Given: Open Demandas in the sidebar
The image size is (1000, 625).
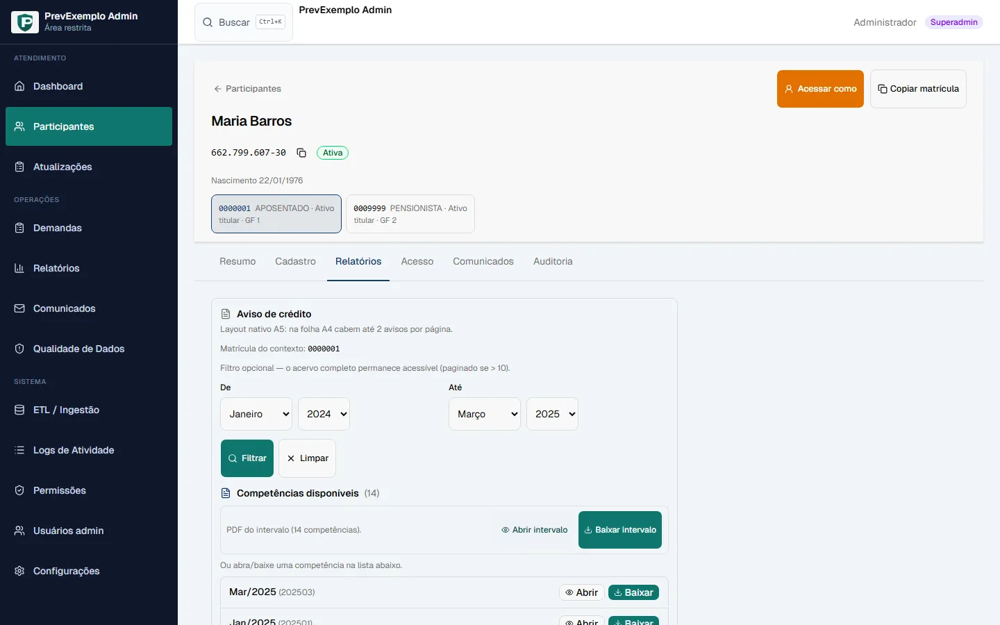Looking at the screenshot, I should (x=89, y=228).
